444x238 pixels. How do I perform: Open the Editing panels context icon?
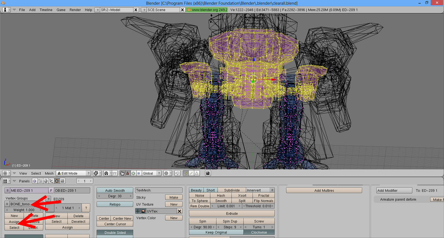[x=57, y=181]
